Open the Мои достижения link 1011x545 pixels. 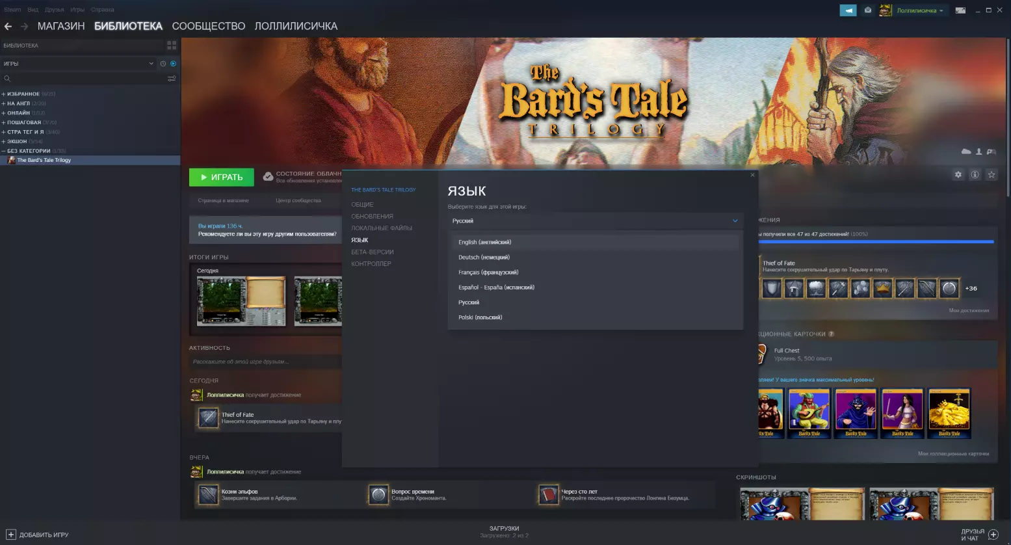pyautogui.click(x=969, y=310)
